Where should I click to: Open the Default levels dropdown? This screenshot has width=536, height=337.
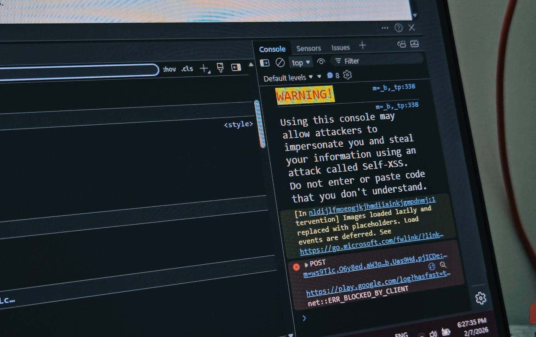[288, 78]
